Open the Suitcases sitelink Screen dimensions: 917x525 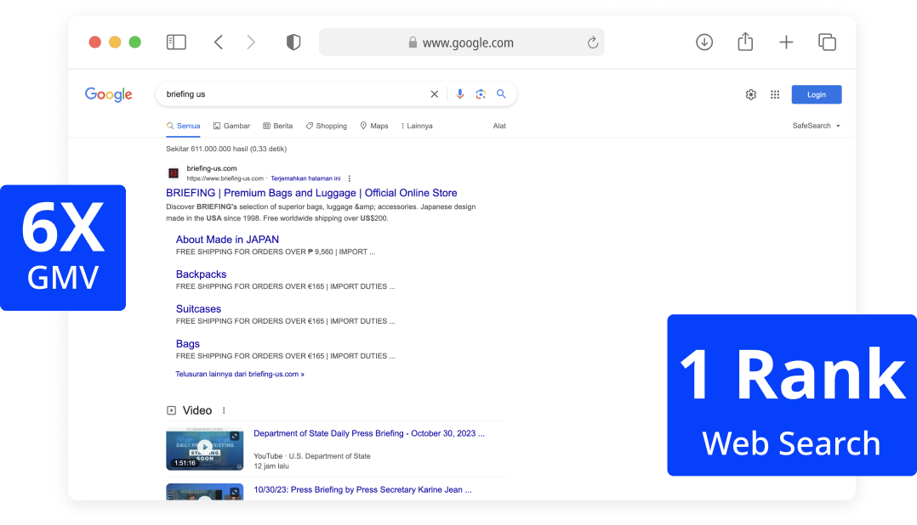[x=198, y=309]
